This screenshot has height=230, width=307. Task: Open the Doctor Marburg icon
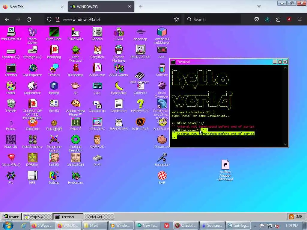tap(119, 53)
